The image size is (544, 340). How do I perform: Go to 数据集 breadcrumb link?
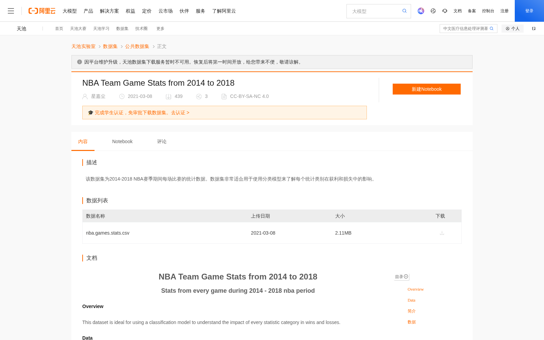click(x=110, y=46)
